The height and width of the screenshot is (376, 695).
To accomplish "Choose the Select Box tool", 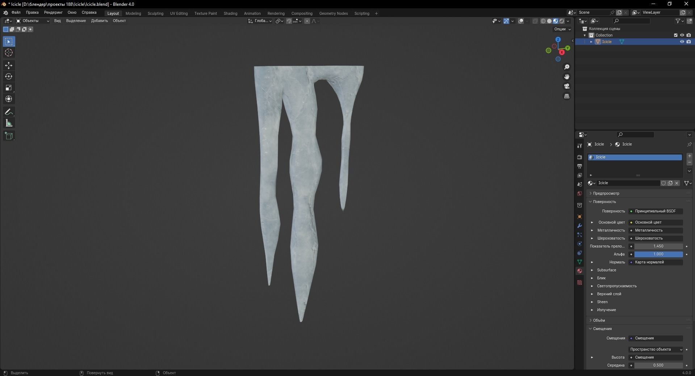I will point(9,42).
